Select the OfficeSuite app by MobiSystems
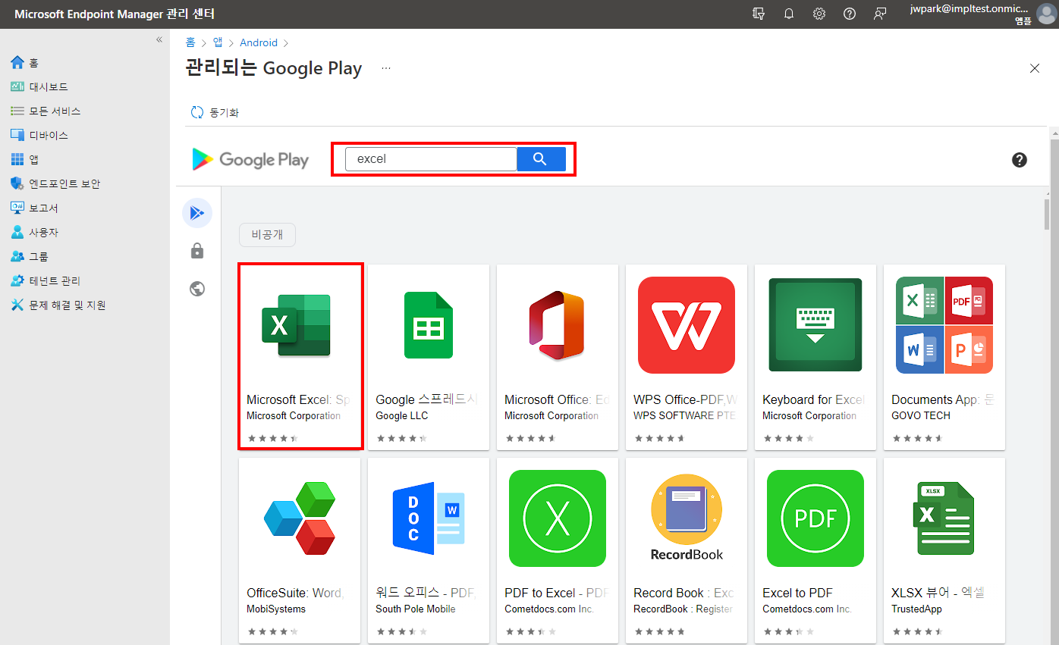The image size is (1059, 645). 300,550
